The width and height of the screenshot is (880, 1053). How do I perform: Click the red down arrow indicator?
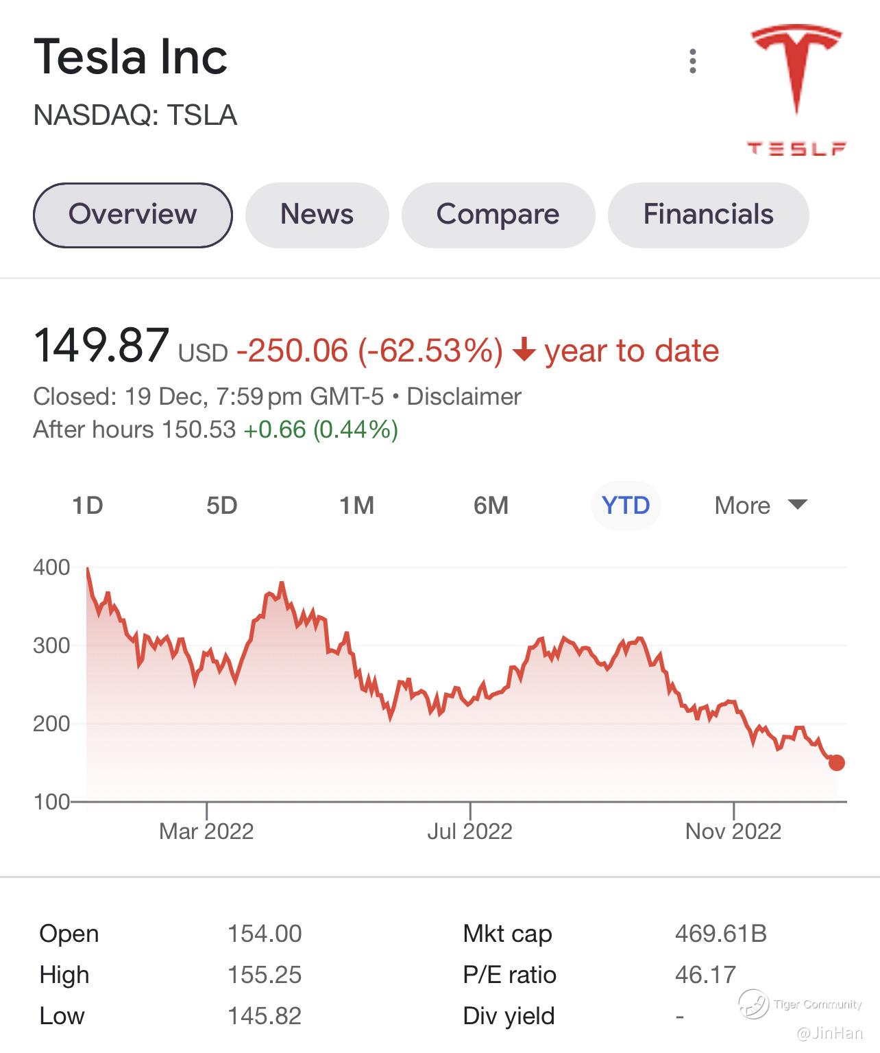coord(524,350)
